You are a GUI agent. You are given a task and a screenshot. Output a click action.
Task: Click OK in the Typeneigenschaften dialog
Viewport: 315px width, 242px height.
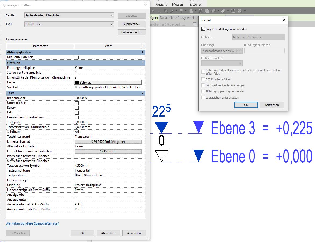82,233
